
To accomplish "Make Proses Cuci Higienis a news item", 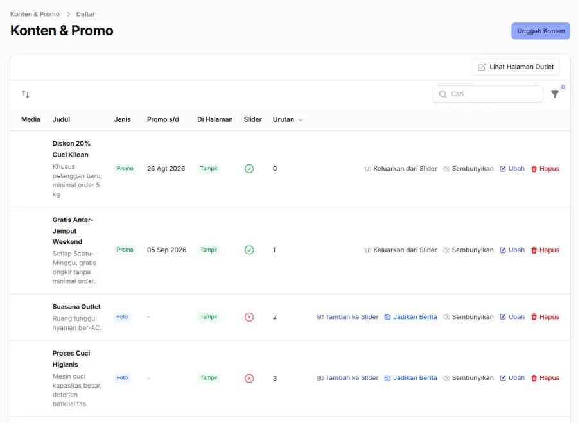I will coord(410,378).
